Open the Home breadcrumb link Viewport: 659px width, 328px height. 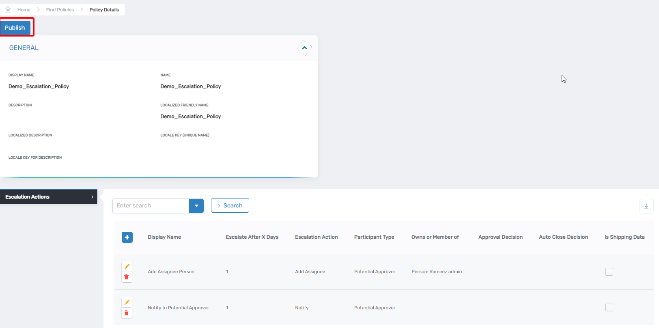(x=24, y=10)
